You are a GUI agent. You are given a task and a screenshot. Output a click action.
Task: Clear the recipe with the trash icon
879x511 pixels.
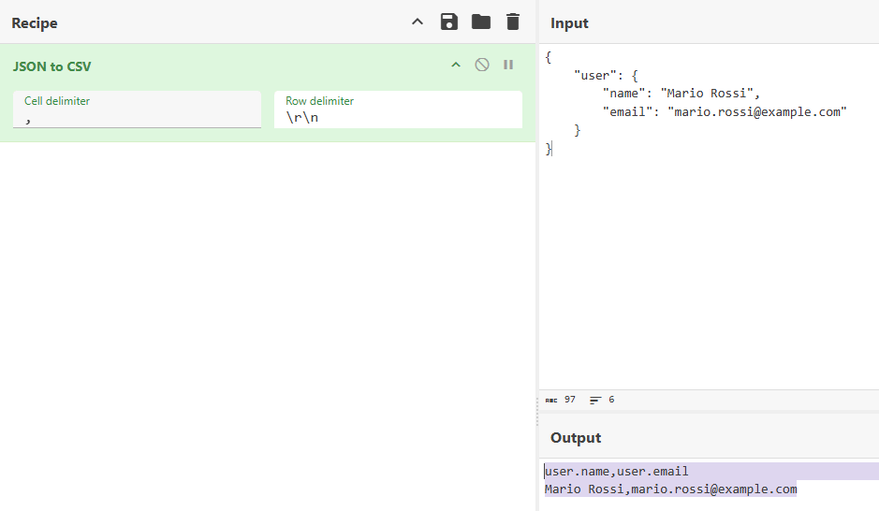[512, 22]
